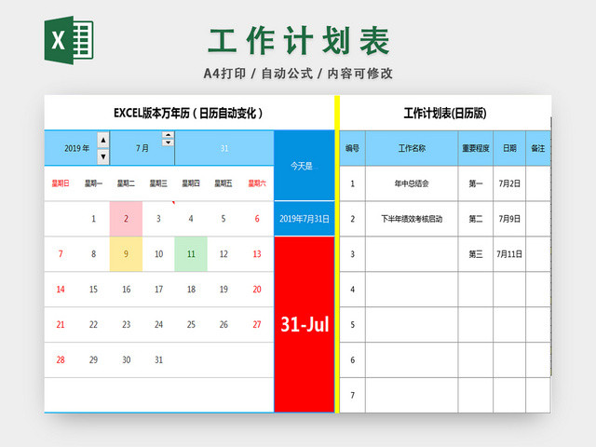Click the red 31-Jul block
Screen dimensions: 596x447
click(x=305, y=324)
